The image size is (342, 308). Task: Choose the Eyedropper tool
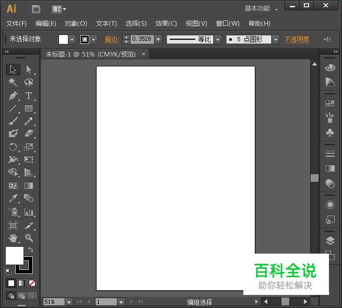tap(13, 199)
